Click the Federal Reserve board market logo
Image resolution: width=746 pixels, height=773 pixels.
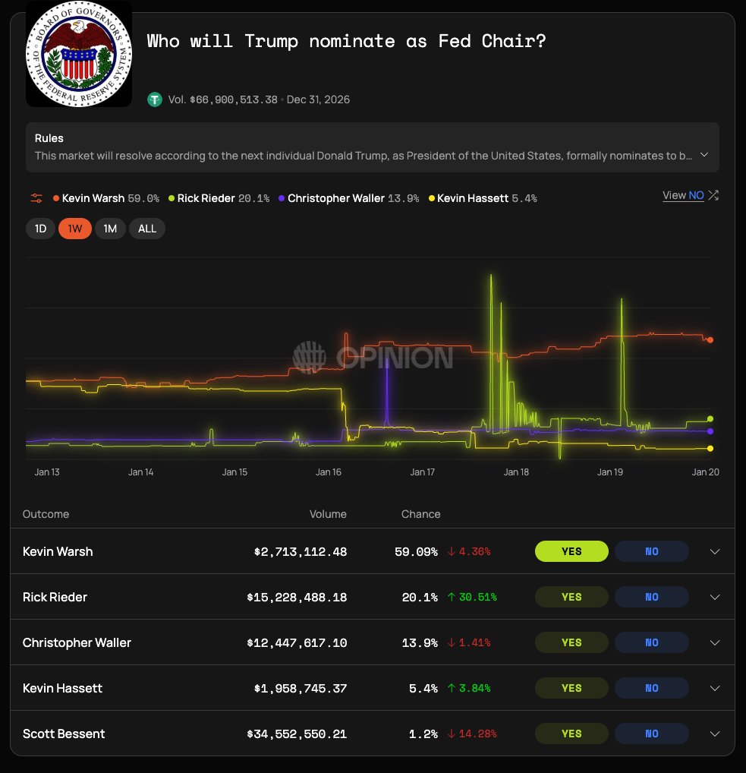tap(78, 54)
